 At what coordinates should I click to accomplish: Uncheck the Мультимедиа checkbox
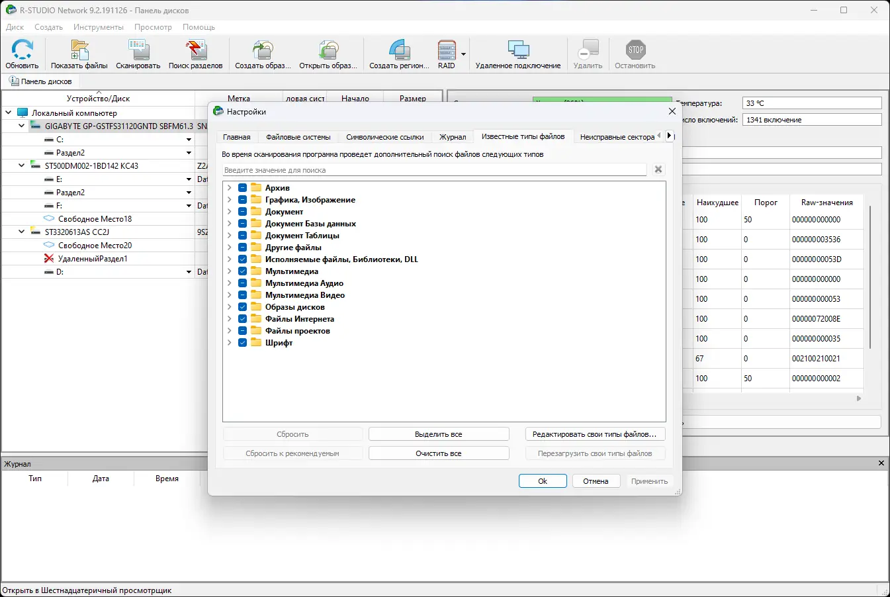242,271
